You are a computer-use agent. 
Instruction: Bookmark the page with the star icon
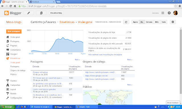pos(175,6)
